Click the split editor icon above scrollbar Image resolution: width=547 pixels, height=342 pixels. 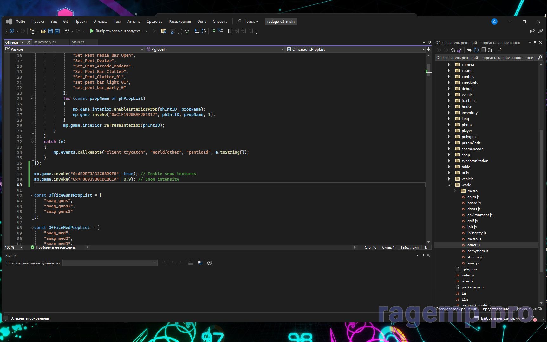428,49
